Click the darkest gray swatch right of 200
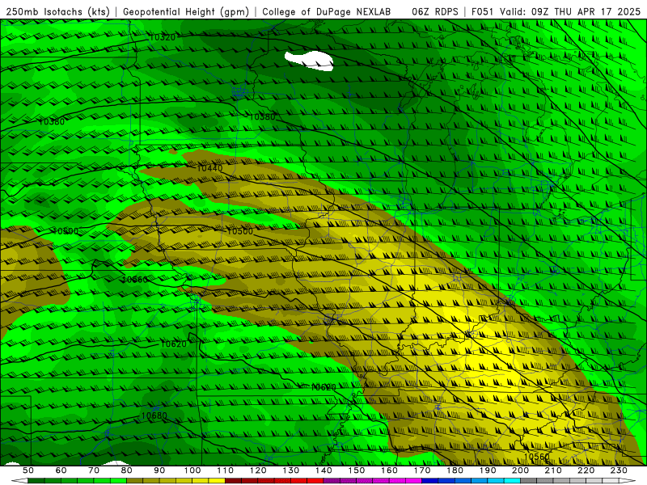This screenshot has height=485, width=647. tap(529, 480)
